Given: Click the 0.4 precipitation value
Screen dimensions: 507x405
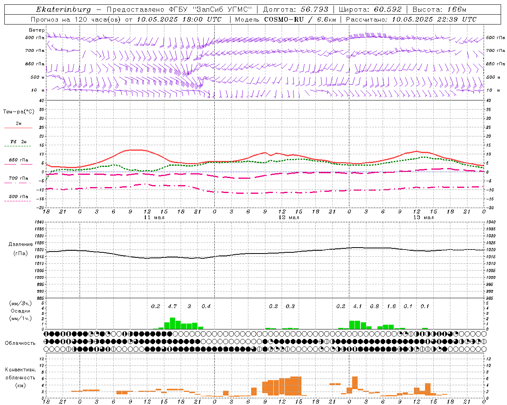Looking at the screenshot, I should [x=206, y=306].
